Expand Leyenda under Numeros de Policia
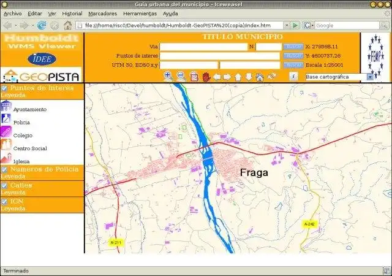392x276 pixels. (x=13, y=176)
